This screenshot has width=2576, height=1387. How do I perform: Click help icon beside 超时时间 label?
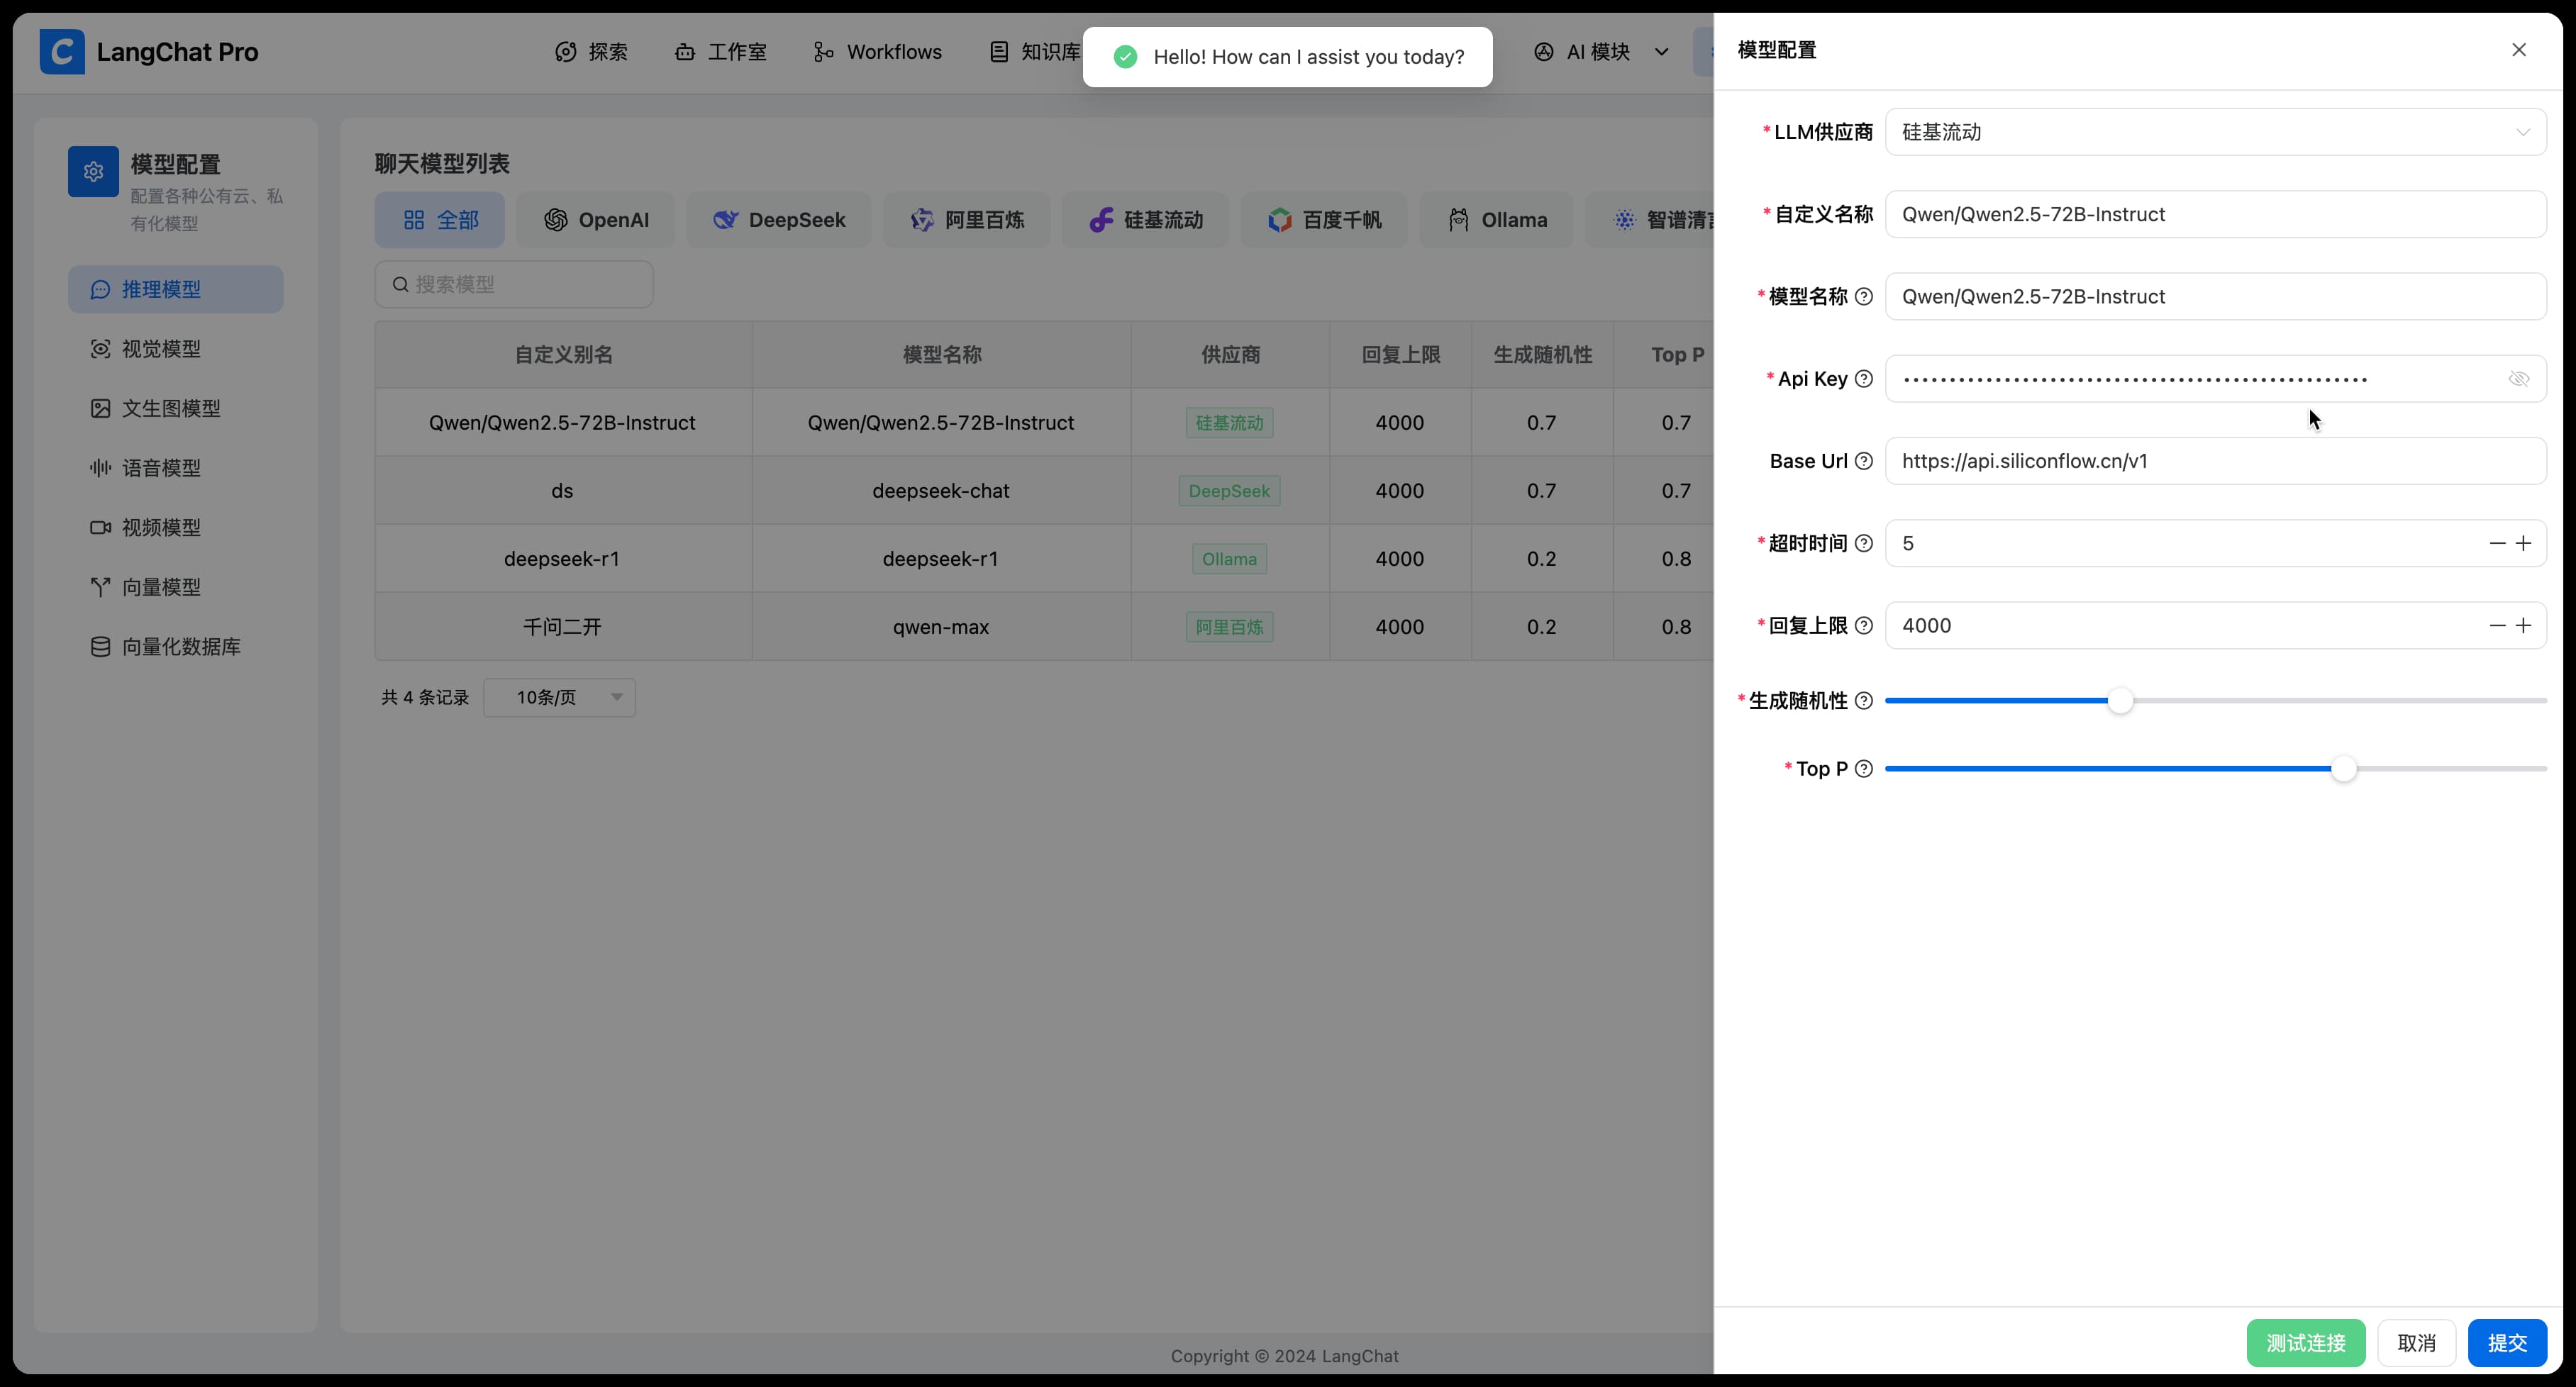pos(1863,544)
